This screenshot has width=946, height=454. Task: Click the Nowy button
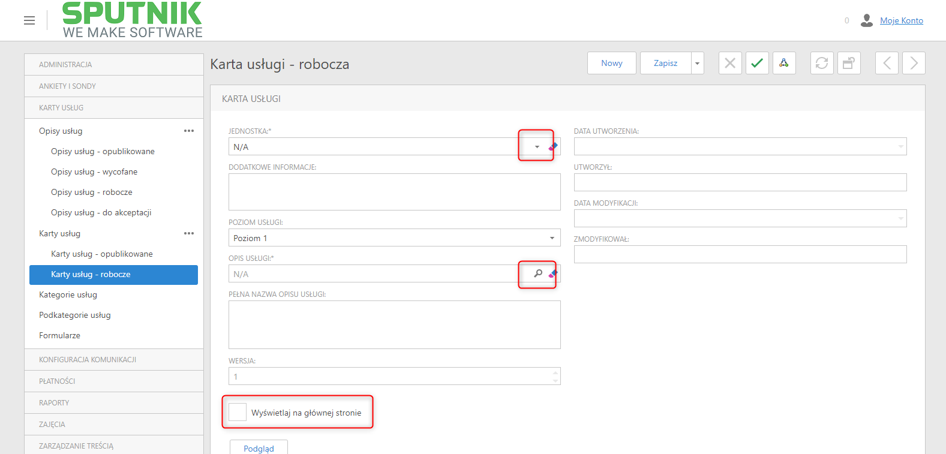click(x=612, y=63)
